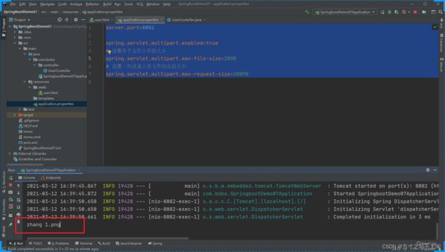Pin tab icon in Run panel sidebar
The width and height of the screenshot is (445, 252).
[10, 225]
